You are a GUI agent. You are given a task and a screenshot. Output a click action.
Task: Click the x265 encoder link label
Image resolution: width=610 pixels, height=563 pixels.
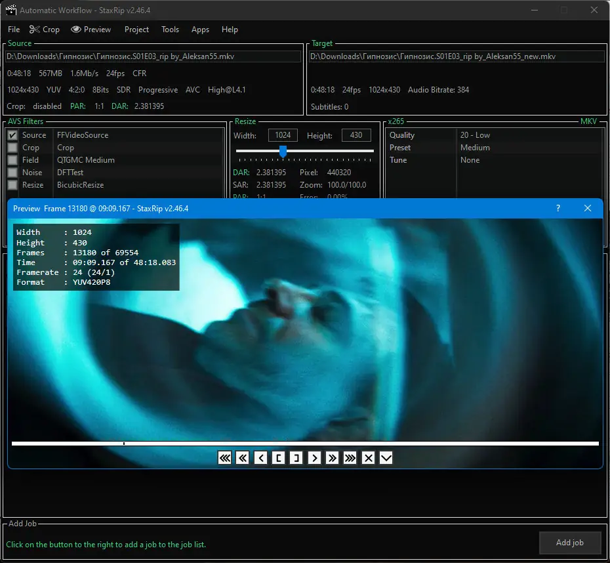click(x=396, y=121)
